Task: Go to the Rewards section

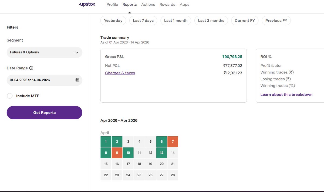Action: click(167, 5)
